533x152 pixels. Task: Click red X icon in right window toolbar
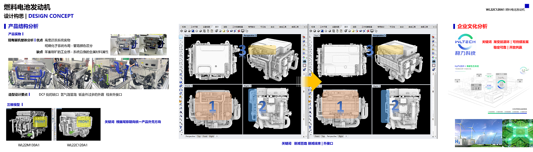point(368,31)
